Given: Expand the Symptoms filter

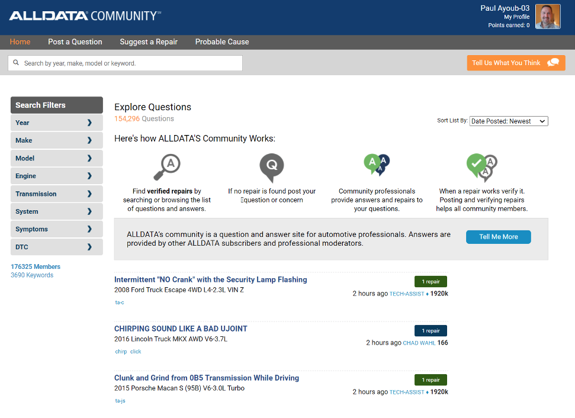Looking at the screenshot, I should pos(56,229).
